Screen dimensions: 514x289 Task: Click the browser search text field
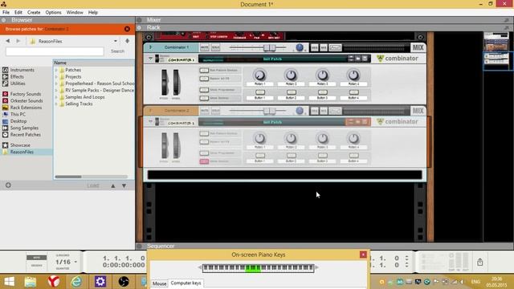pyautogui.click(x=55, y=51)
